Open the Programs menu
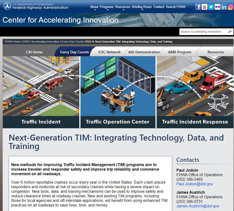Viewport: 234px width, 211px height. click(x=107, y=7)
